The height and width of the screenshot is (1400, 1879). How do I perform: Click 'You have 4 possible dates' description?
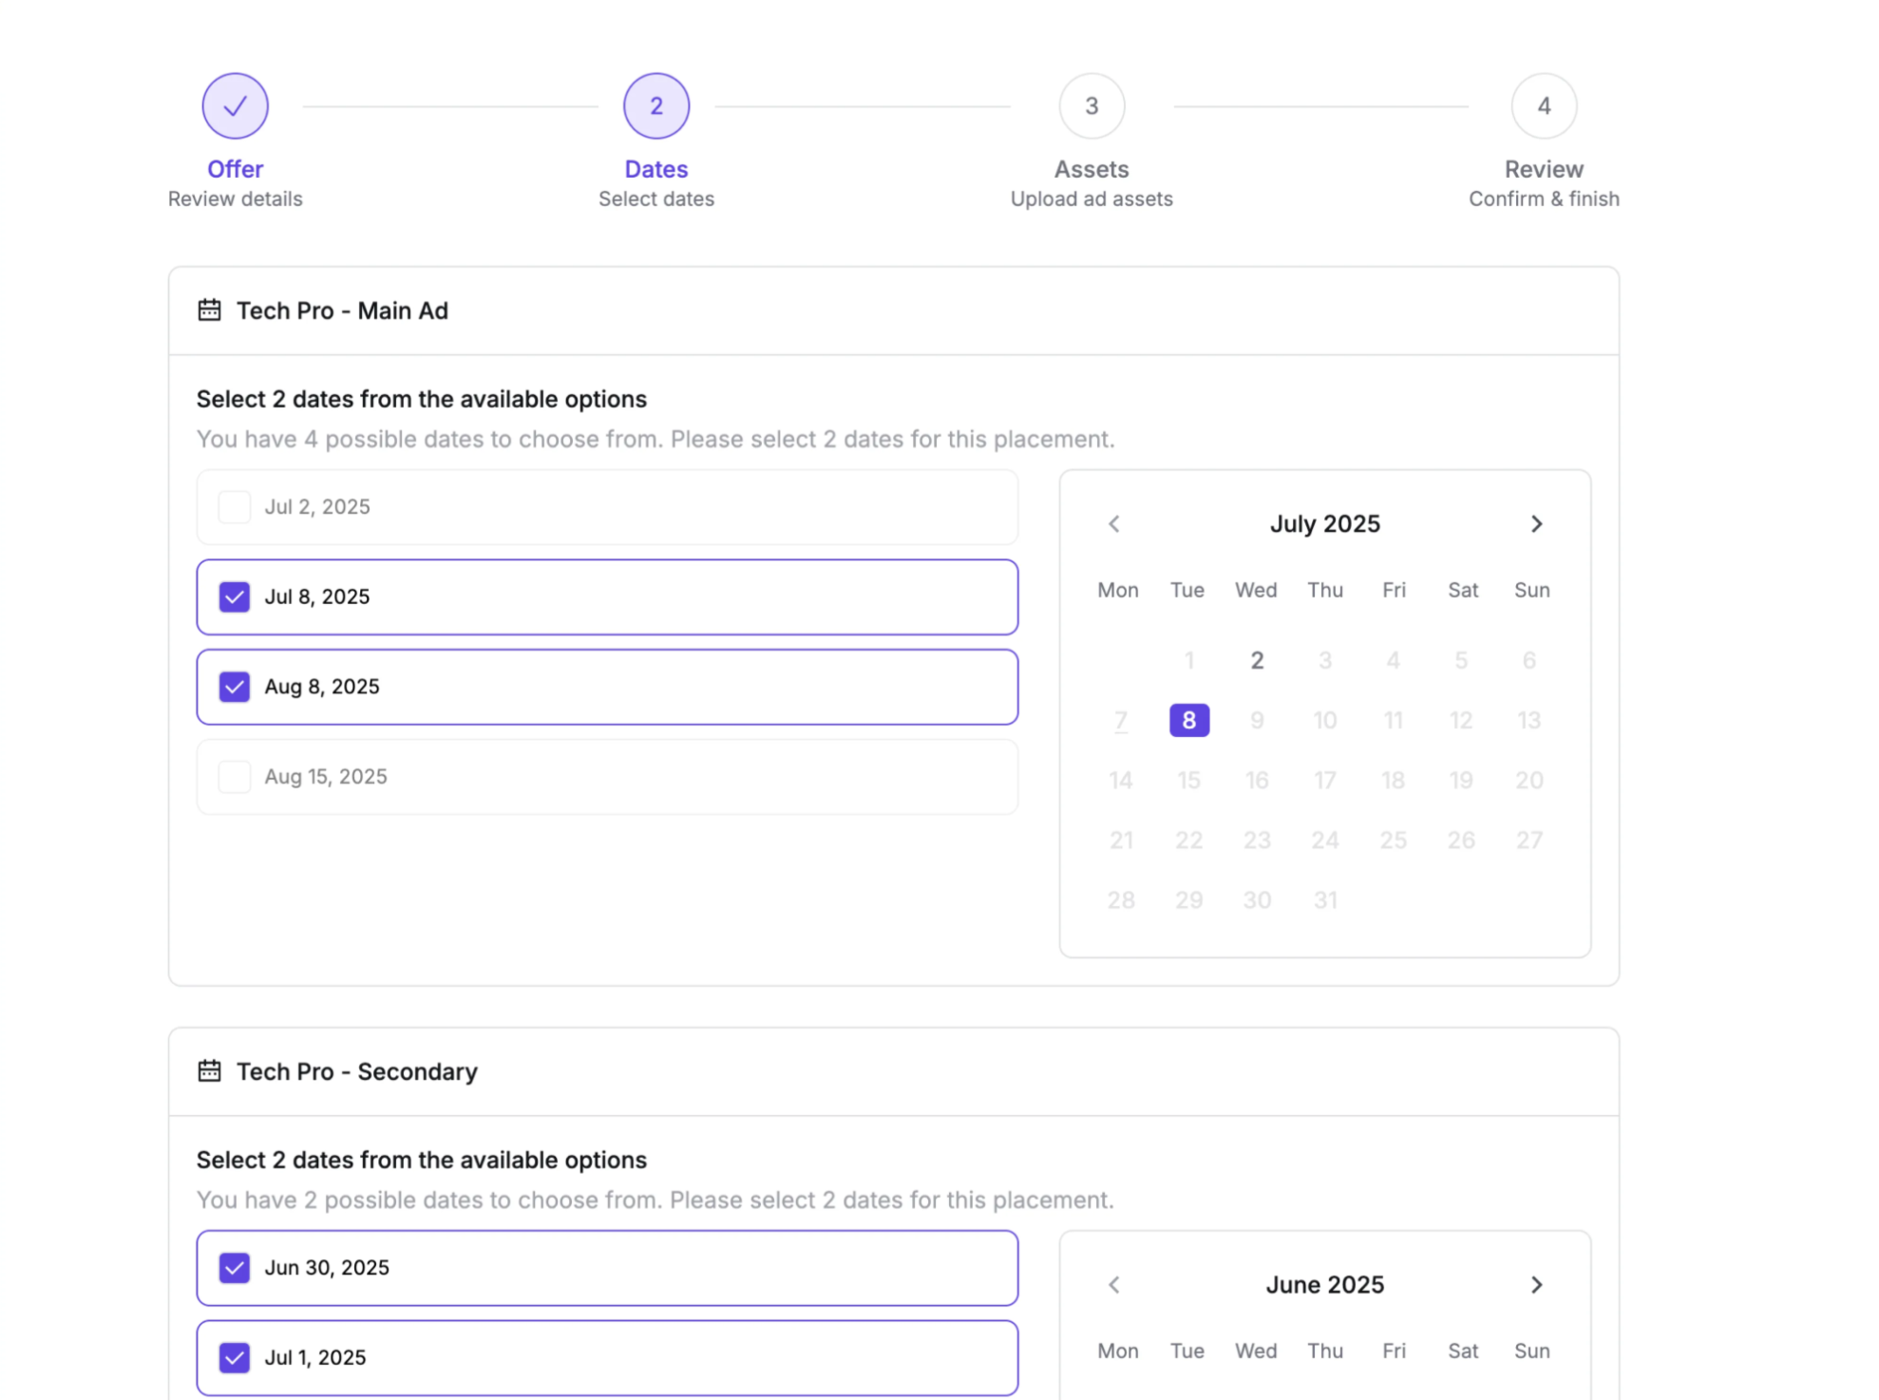(655, 439)
